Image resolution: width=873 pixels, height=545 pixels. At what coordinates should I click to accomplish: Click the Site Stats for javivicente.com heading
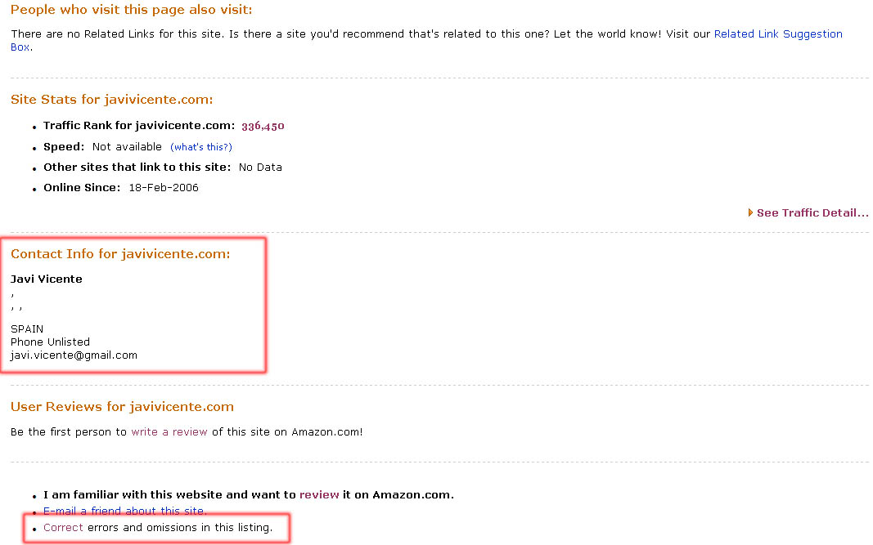point(112,99)
